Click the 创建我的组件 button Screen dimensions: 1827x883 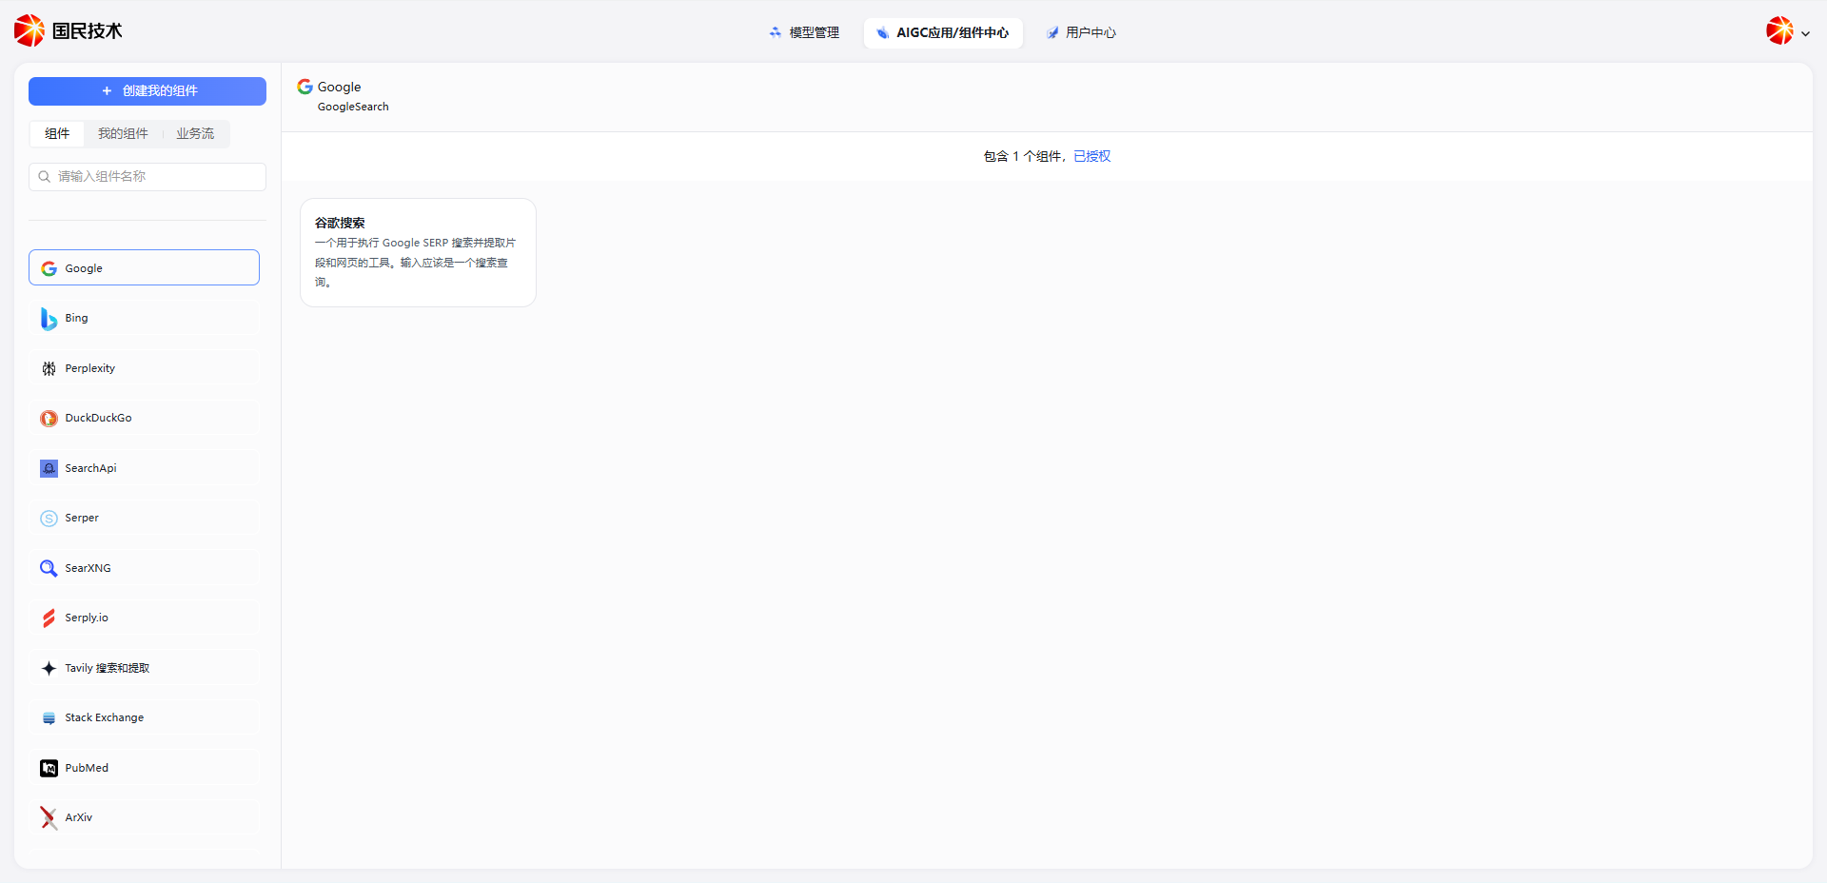tap(147, 91)
